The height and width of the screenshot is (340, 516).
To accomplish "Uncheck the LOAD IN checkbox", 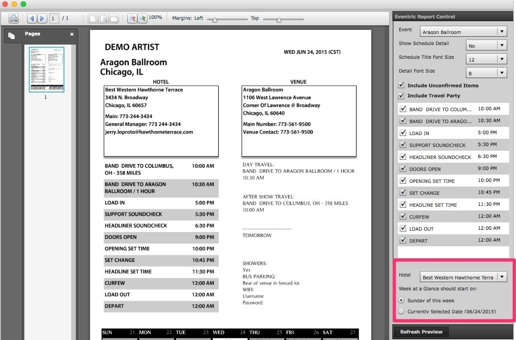I will point(403,133).
